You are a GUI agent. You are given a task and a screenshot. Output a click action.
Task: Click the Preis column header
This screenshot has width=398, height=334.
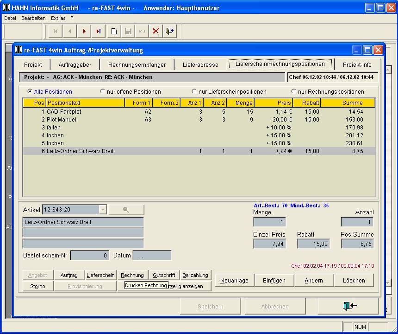click(x=274, y=103)
